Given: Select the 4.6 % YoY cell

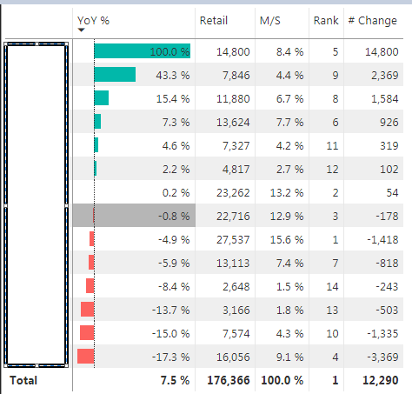Looking at the screenshot, I should (x=134, y=145).
